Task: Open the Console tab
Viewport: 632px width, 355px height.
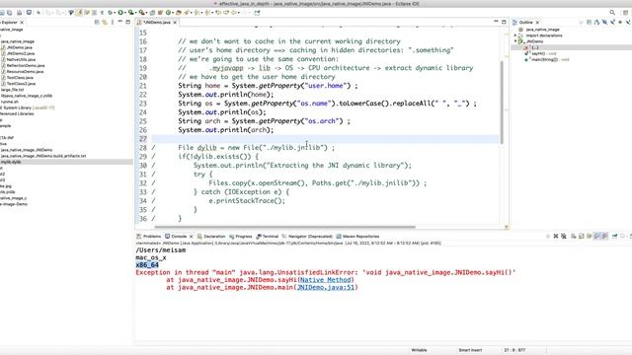Action: tap(176, 237)
